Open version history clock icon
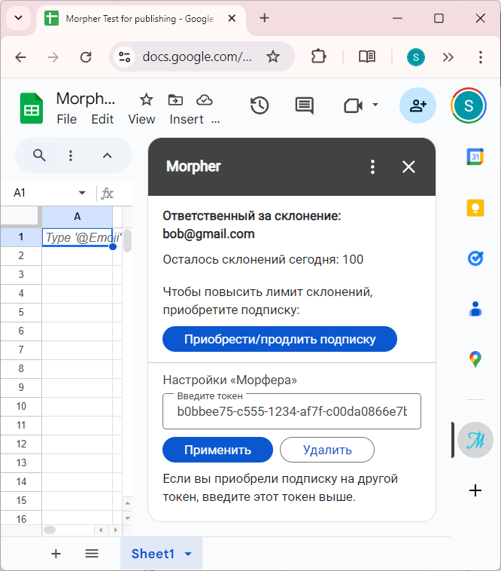Image resolution: width=501 pixels, height=571 pixels. pyautogui.click(x=260, y=105)
